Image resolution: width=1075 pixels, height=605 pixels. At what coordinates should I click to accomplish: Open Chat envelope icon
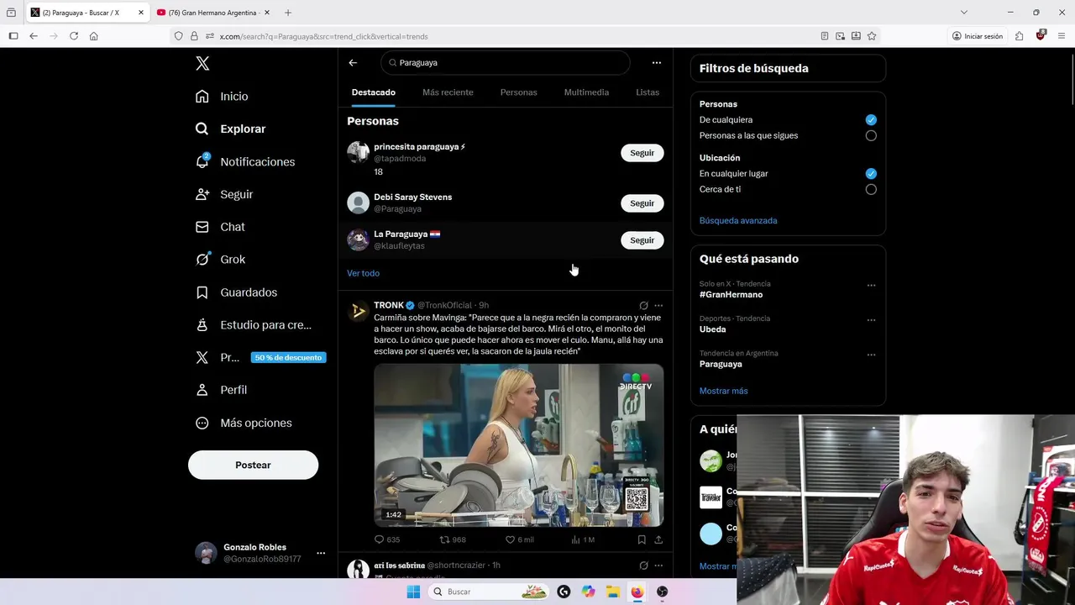pyautogui.click(x=202, y=227)
